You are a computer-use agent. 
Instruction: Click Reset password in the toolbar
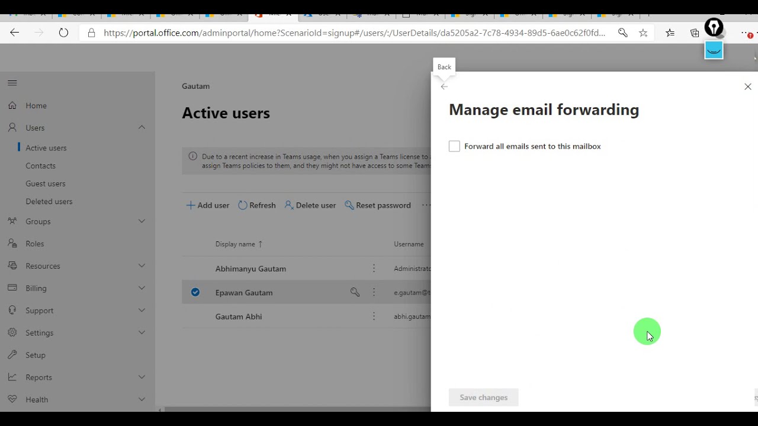(378, 205)
